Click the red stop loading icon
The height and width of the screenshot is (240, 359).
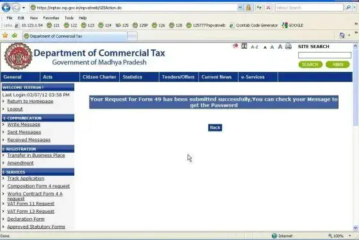pos(268,8)
